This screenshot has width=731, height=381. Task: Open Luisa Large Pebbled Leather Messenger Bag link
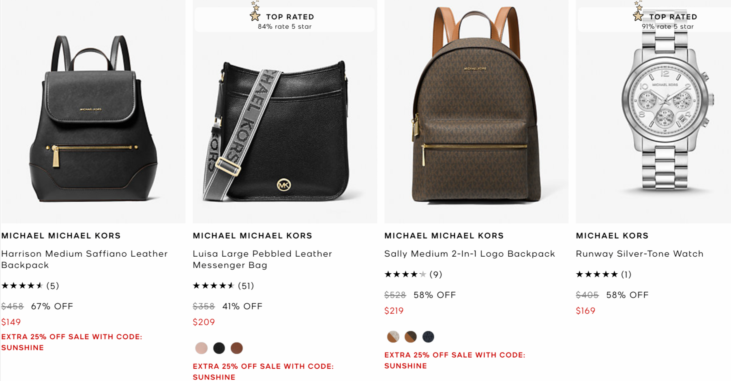(x=262, y=259)
